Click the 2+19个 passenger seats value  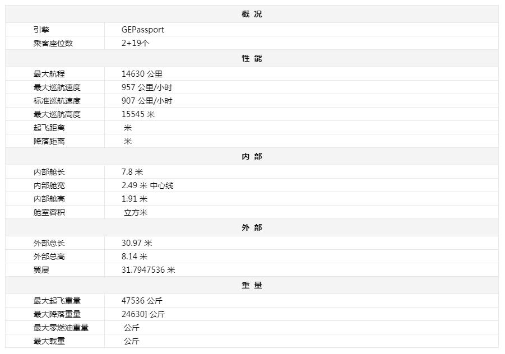tap(136, 43)
